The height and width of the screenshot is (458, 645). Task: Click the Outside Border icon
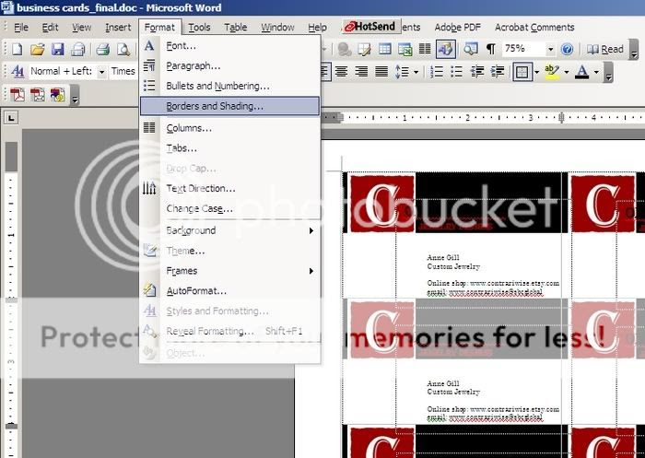click(x=522, y=72)
